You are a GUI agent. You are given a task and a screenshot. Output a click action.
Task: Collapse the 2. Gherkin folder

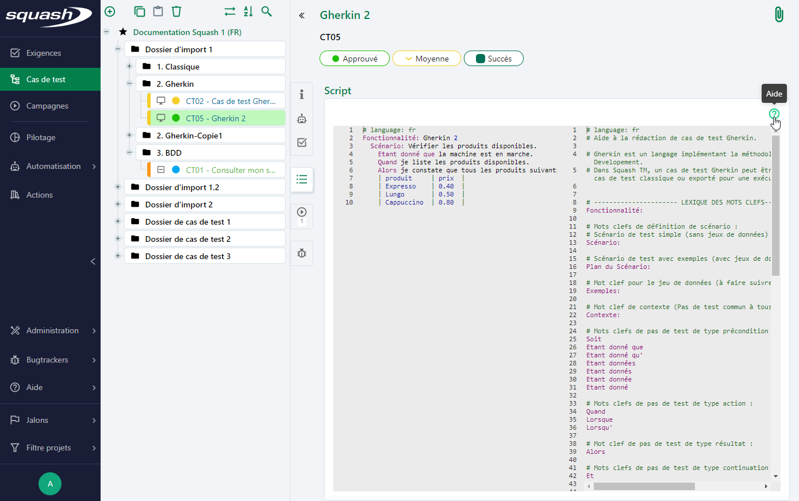pyautogui.click(x=129, y=84)
